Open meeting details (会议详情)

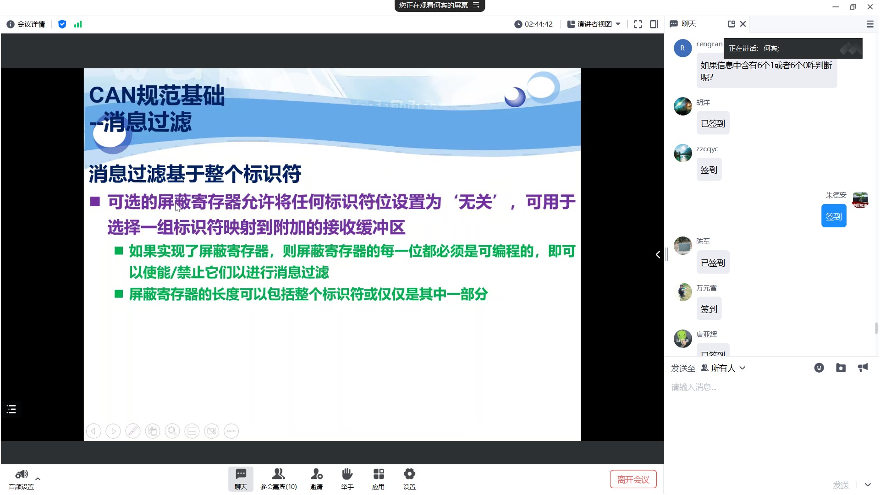pos(26,24)
